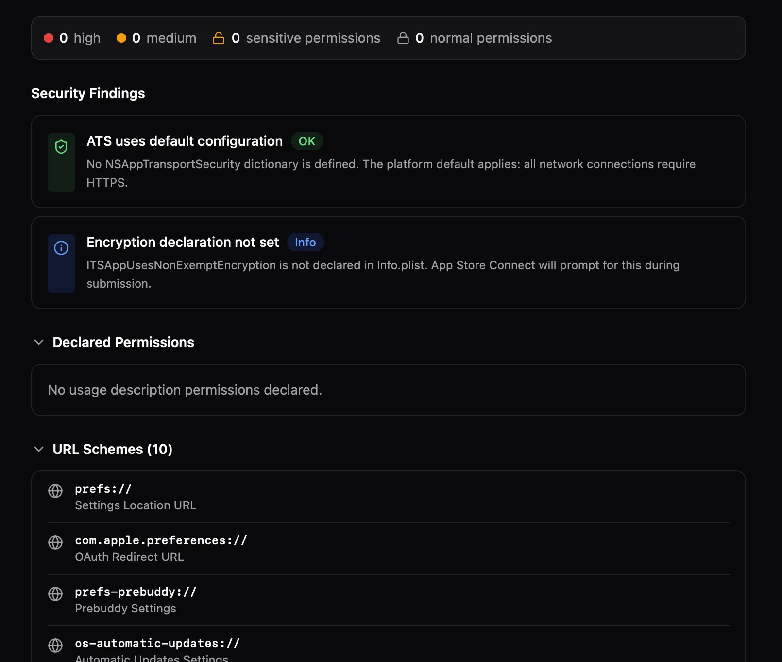
Task: Click the prefs-prebuddy:// URL scheme entry
Action: coord(136,592)
